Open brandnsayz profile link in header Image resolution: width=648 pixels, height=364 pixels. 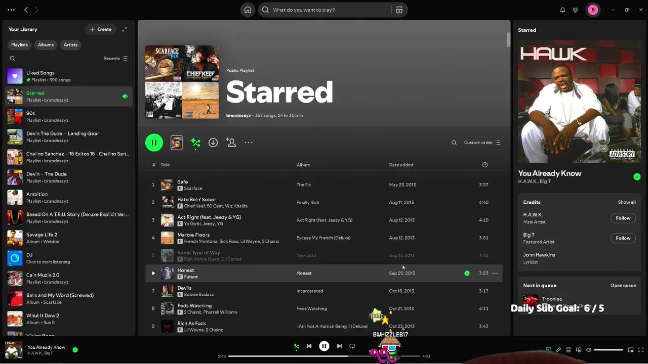[238, 116]
